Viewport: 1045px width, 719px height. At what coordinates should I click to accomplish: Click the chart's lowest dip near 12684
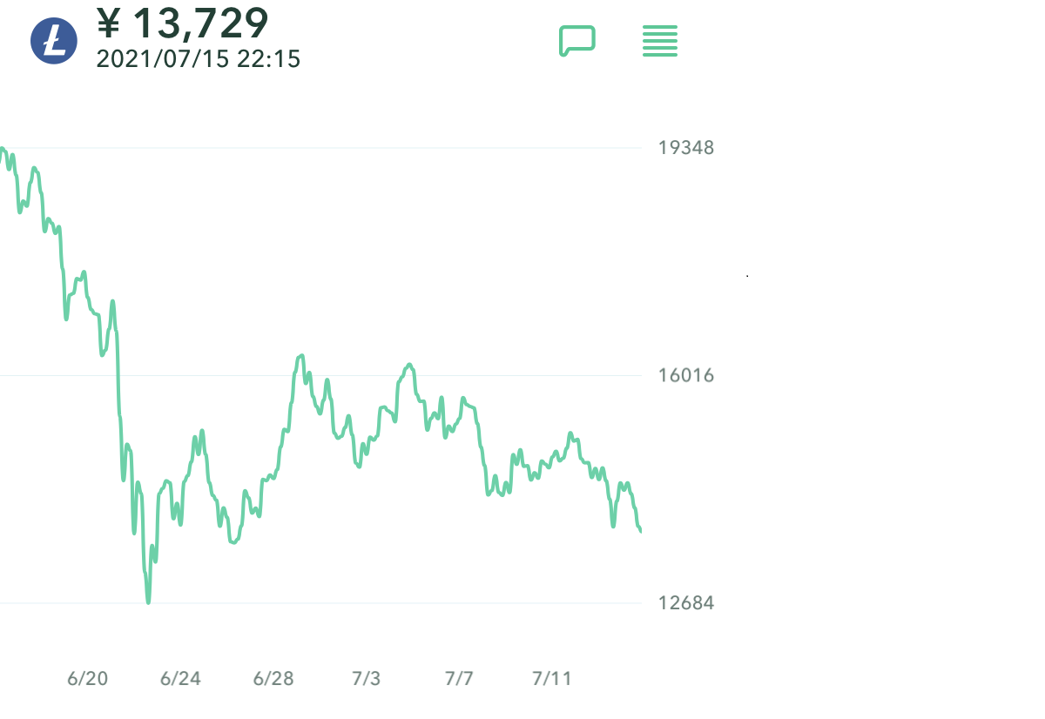click(148, 601)
